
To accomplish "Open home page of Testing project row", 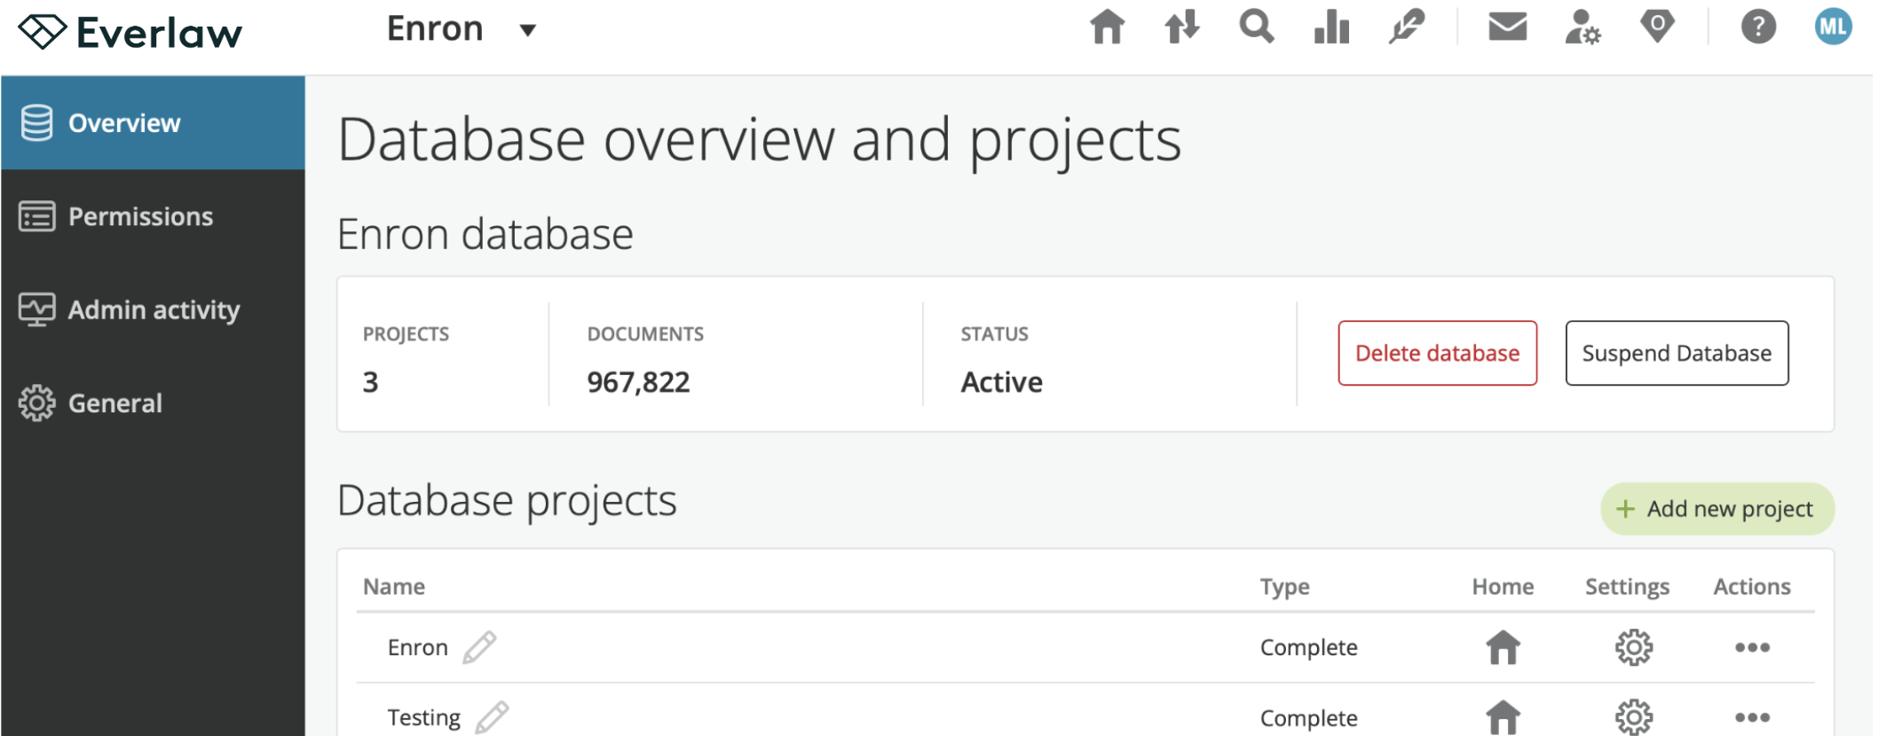I will [x=1503, y=717].
